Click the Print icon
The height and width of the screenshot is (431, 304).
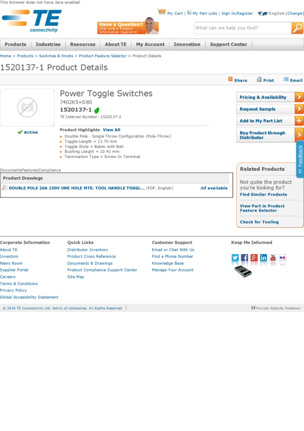pyautogui.click(x=259, y=80)
